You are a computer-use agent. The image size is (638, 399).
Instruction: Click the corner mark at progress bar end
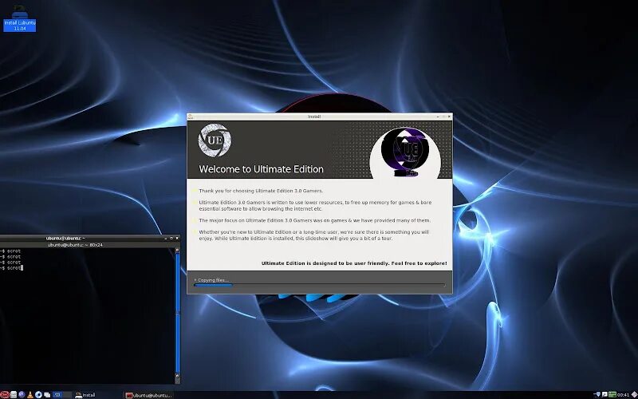click(444, 286)
